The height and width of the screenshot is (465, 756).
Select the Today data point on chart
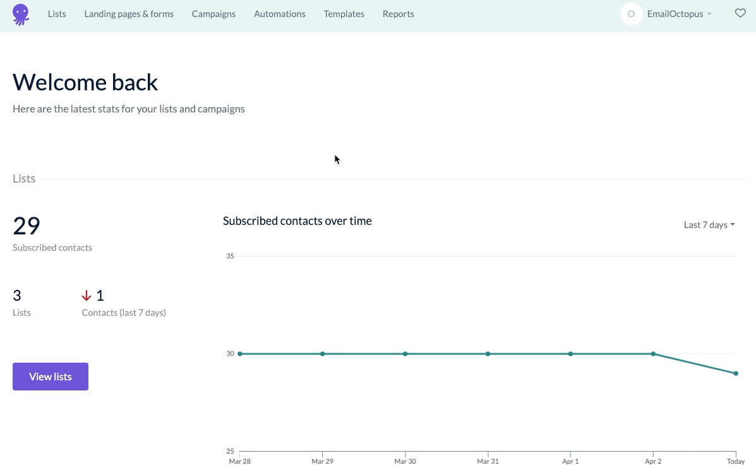point(736,373)
